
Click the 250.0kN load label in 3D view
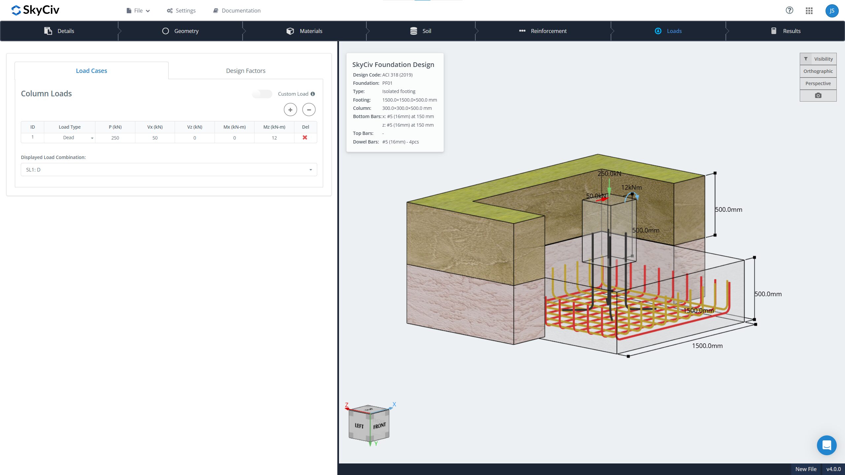(x=609, y=174)
